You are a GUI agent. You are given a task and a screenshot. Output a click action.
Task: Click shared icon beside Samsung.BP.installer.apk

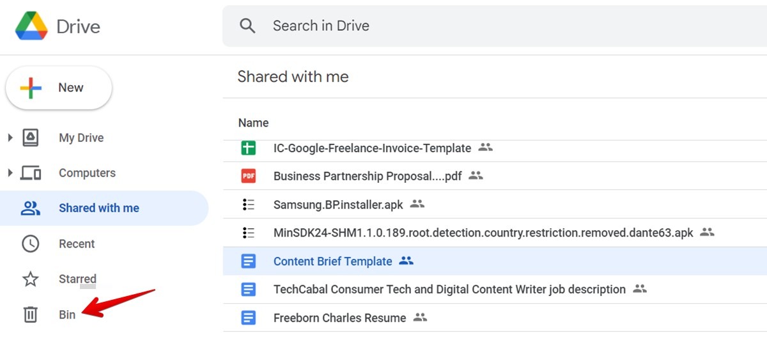417,204
